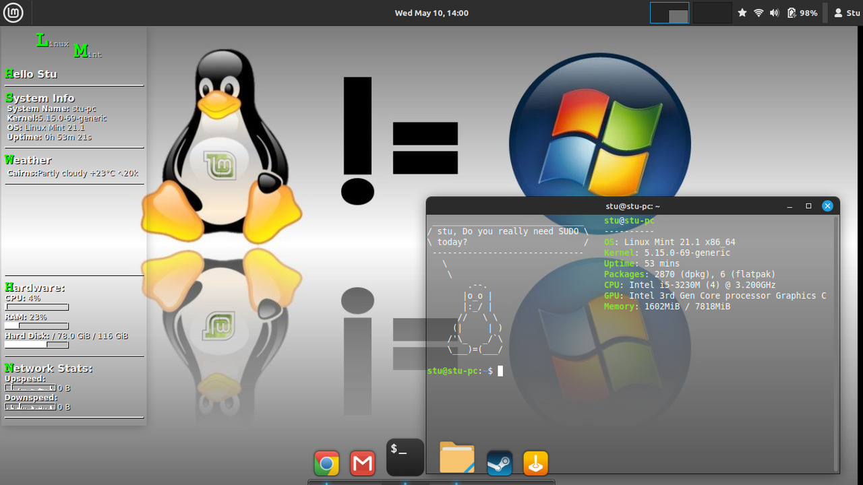This screenshot has height=485, width=863.
Task: Close the stu@stu-pc terminal window
Action: pyautogui.click(x=827, y=206)
